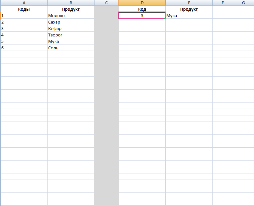Click the 'Коды' header cell
Image resolution: width=254 pixels, height=206 pixels.
pos(24,9)
